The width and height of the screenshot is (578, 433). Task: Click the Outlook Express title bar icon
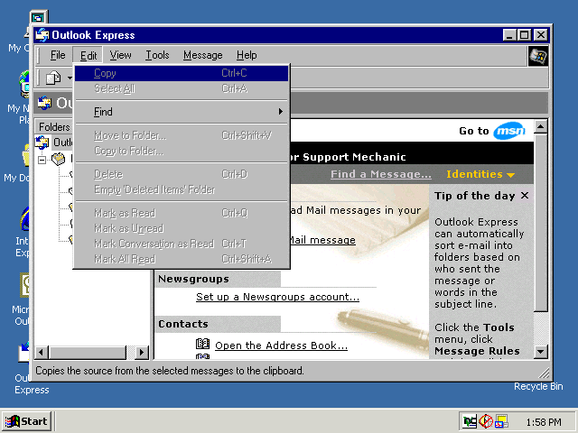click(42, 35)
